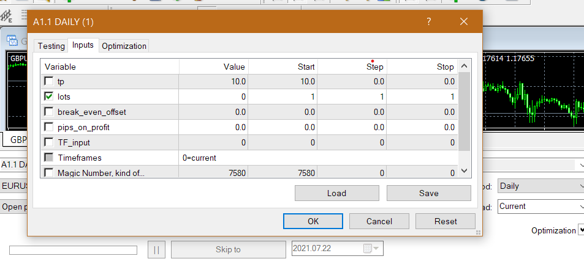Viewport: 584px width, 267px height.
Task: Click the Stop column header
Action: pyautogui.click(x=422, y=67)
